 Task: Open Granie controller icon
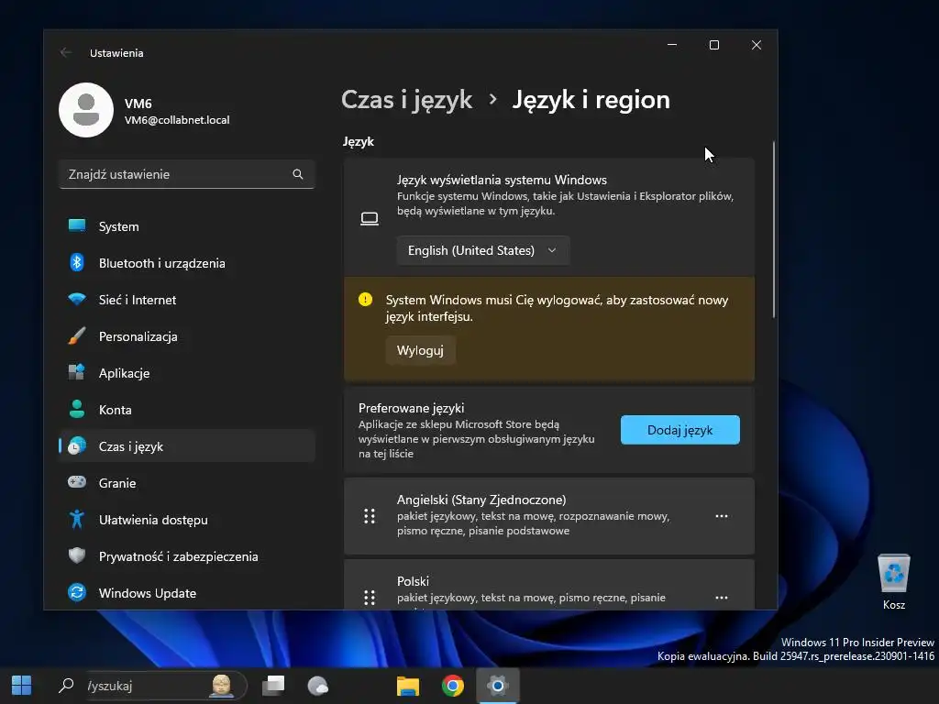tap(77, 482)
